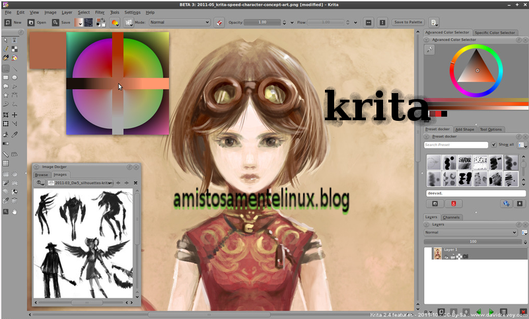
Task: Toggle eraser mode button
Action: (x=219, y=22)
